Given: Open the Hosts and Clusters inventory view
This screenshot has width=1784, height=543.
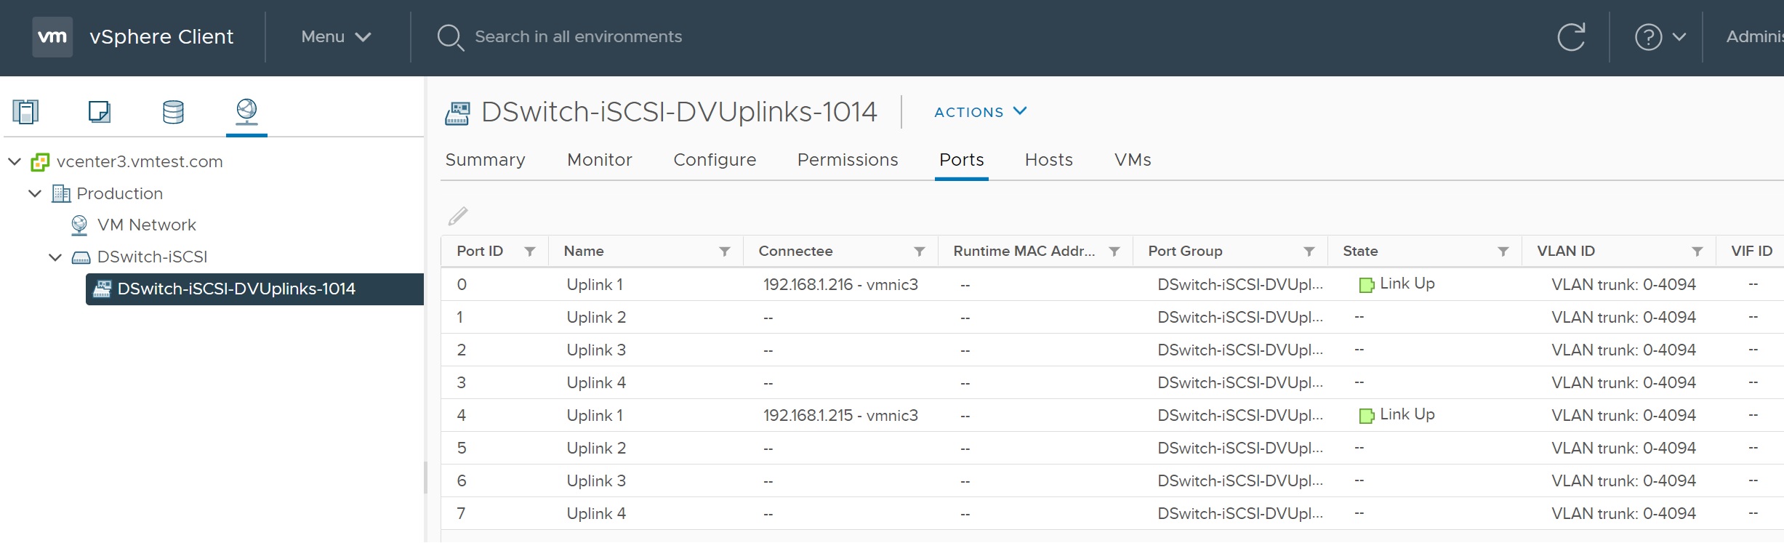Looking at the screenshot, I should tap(25, 112).
